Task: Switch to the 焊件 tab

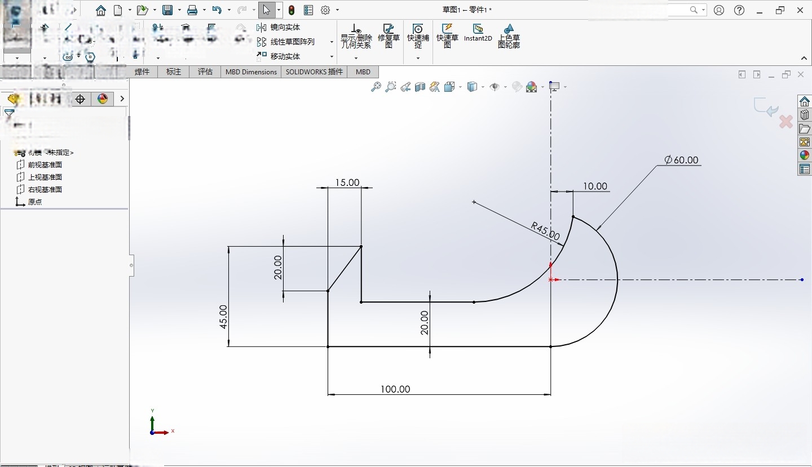Action: coord(142,72)
